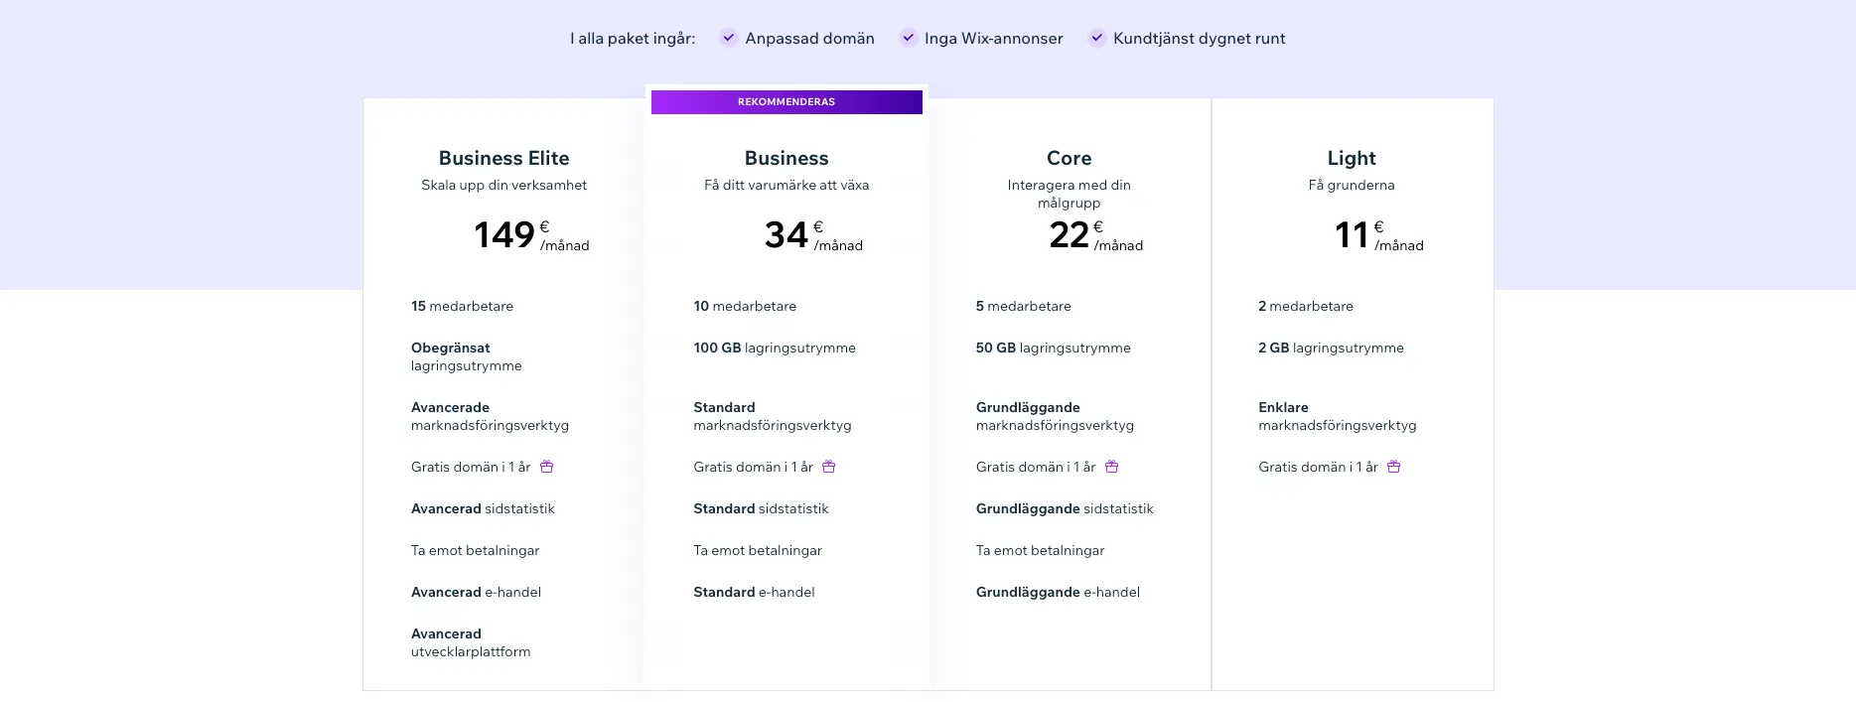This screenshot has width=1856, height=702.
Task: Click the 149 € price
Action: 531,235
